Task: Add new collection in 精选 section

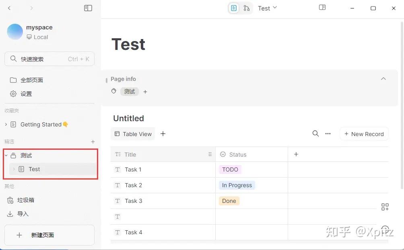Action: (x=93, y=142)
